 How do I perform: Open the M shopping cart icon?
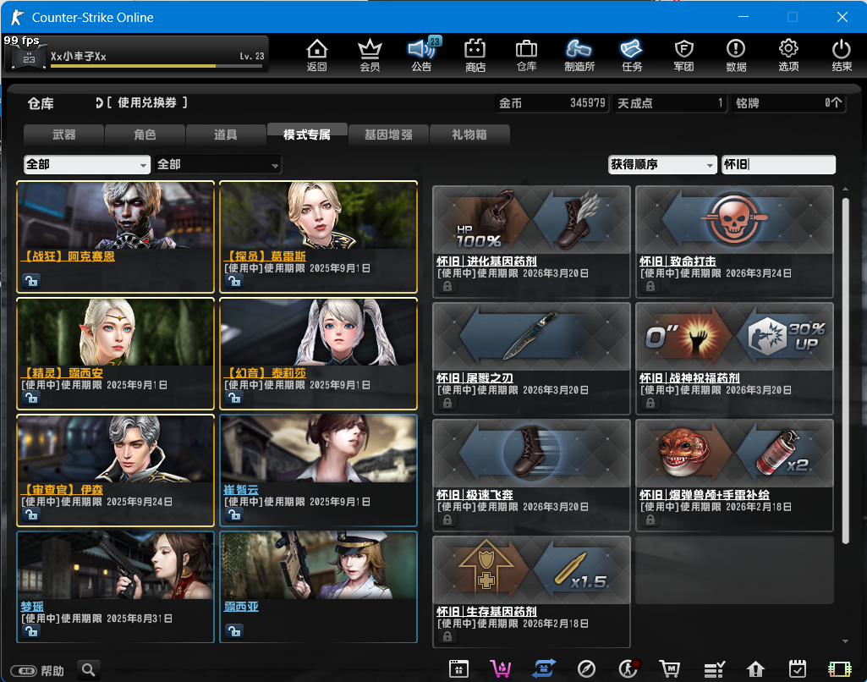[x=670, y=669]
